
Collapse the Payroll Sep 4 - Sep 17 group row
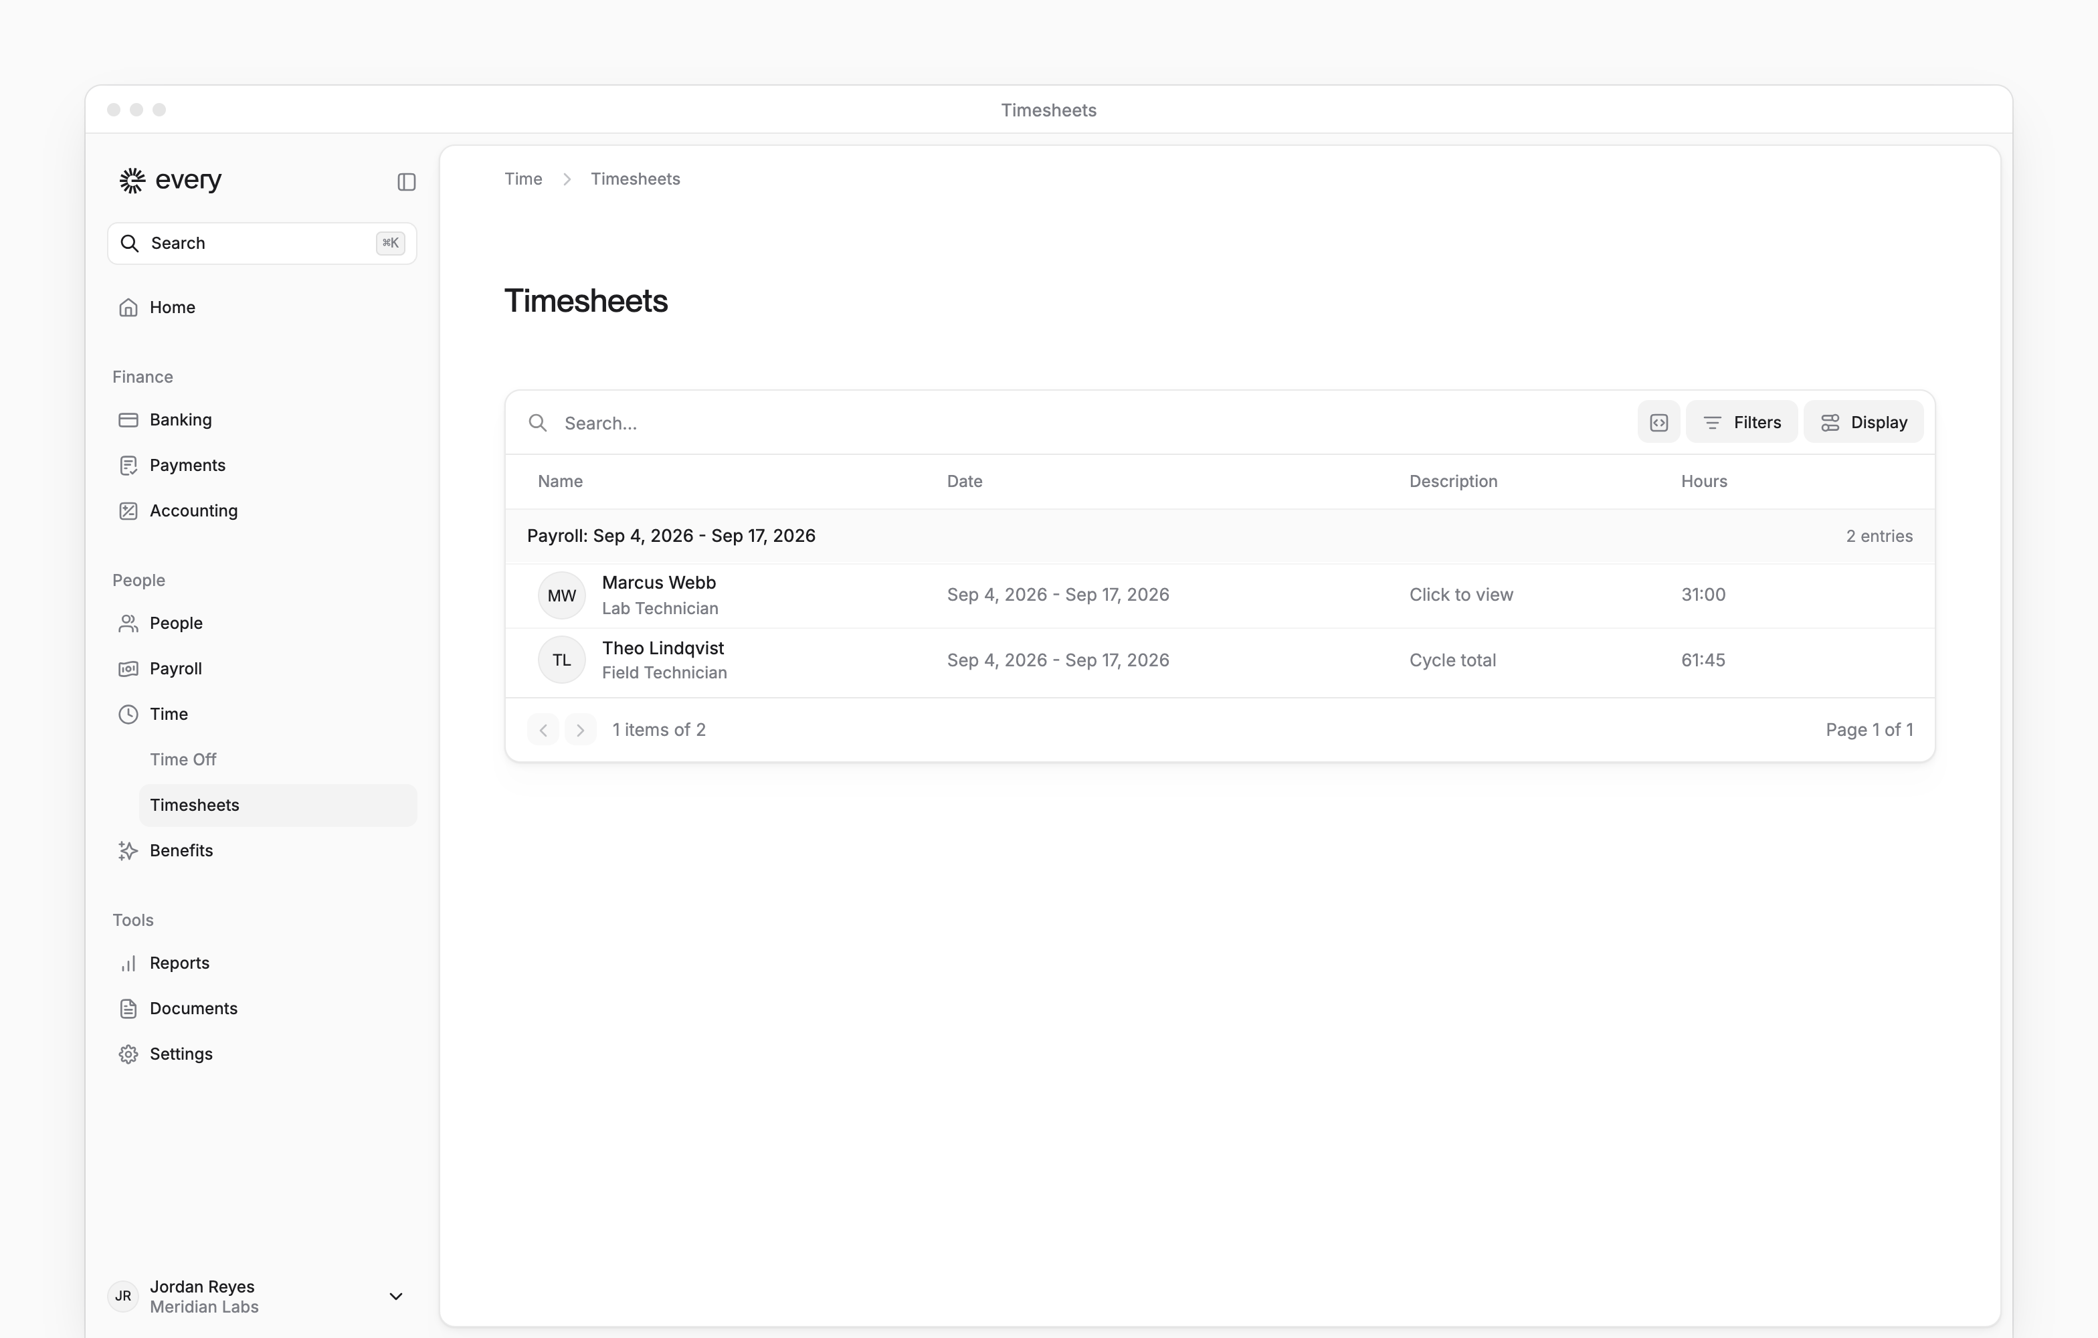pyautogui.click(x=1220, y=536)
